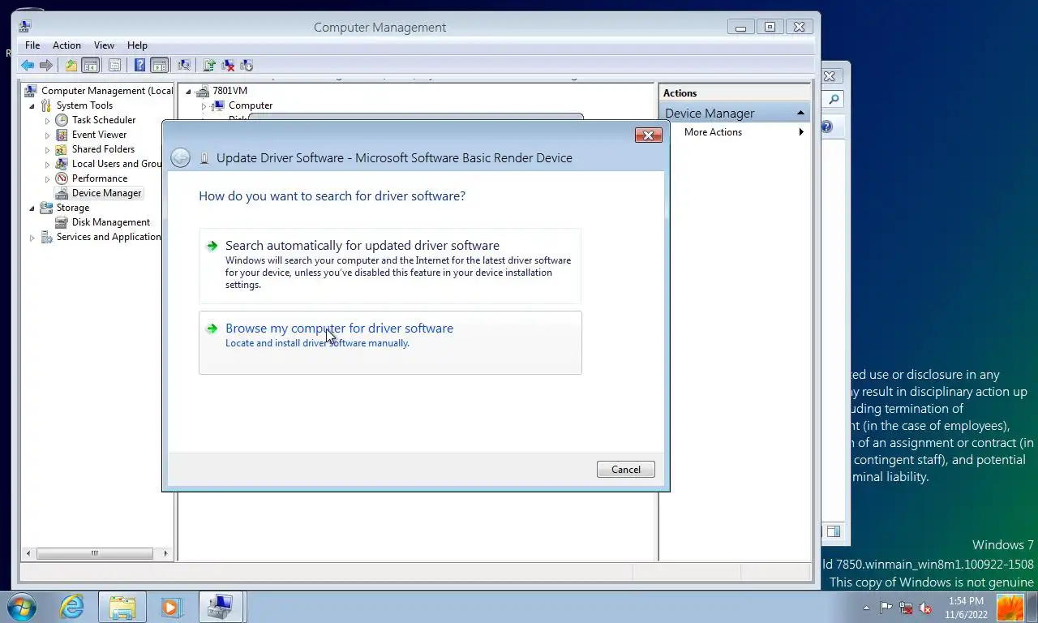Click the Performance icon in tree
Image resolution: width=1038 pixels, height=623 pixels.
(x=62, y=178)
